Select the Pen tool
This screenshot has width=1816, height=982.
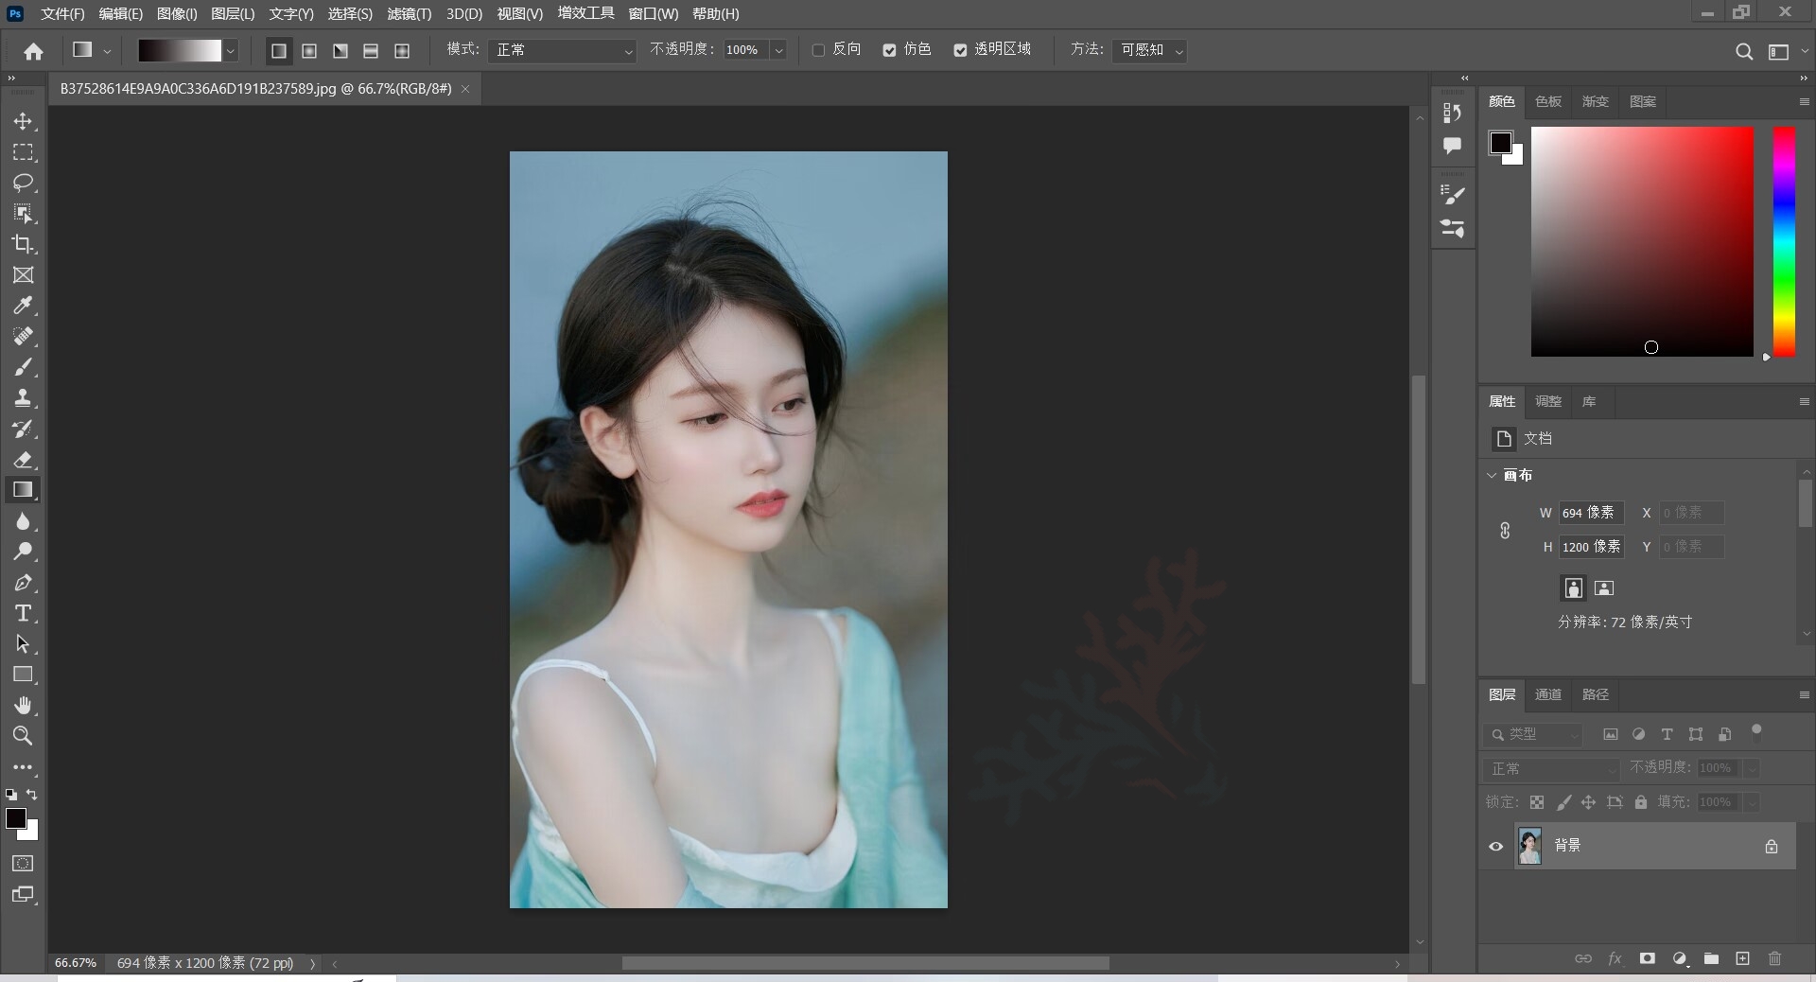tap(23, 583)
